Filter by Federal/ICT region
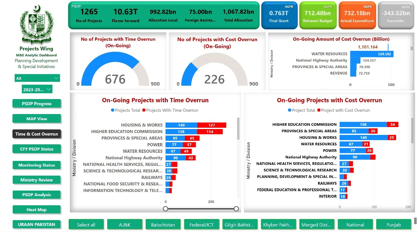418x232 pixels. coord(201,225)
